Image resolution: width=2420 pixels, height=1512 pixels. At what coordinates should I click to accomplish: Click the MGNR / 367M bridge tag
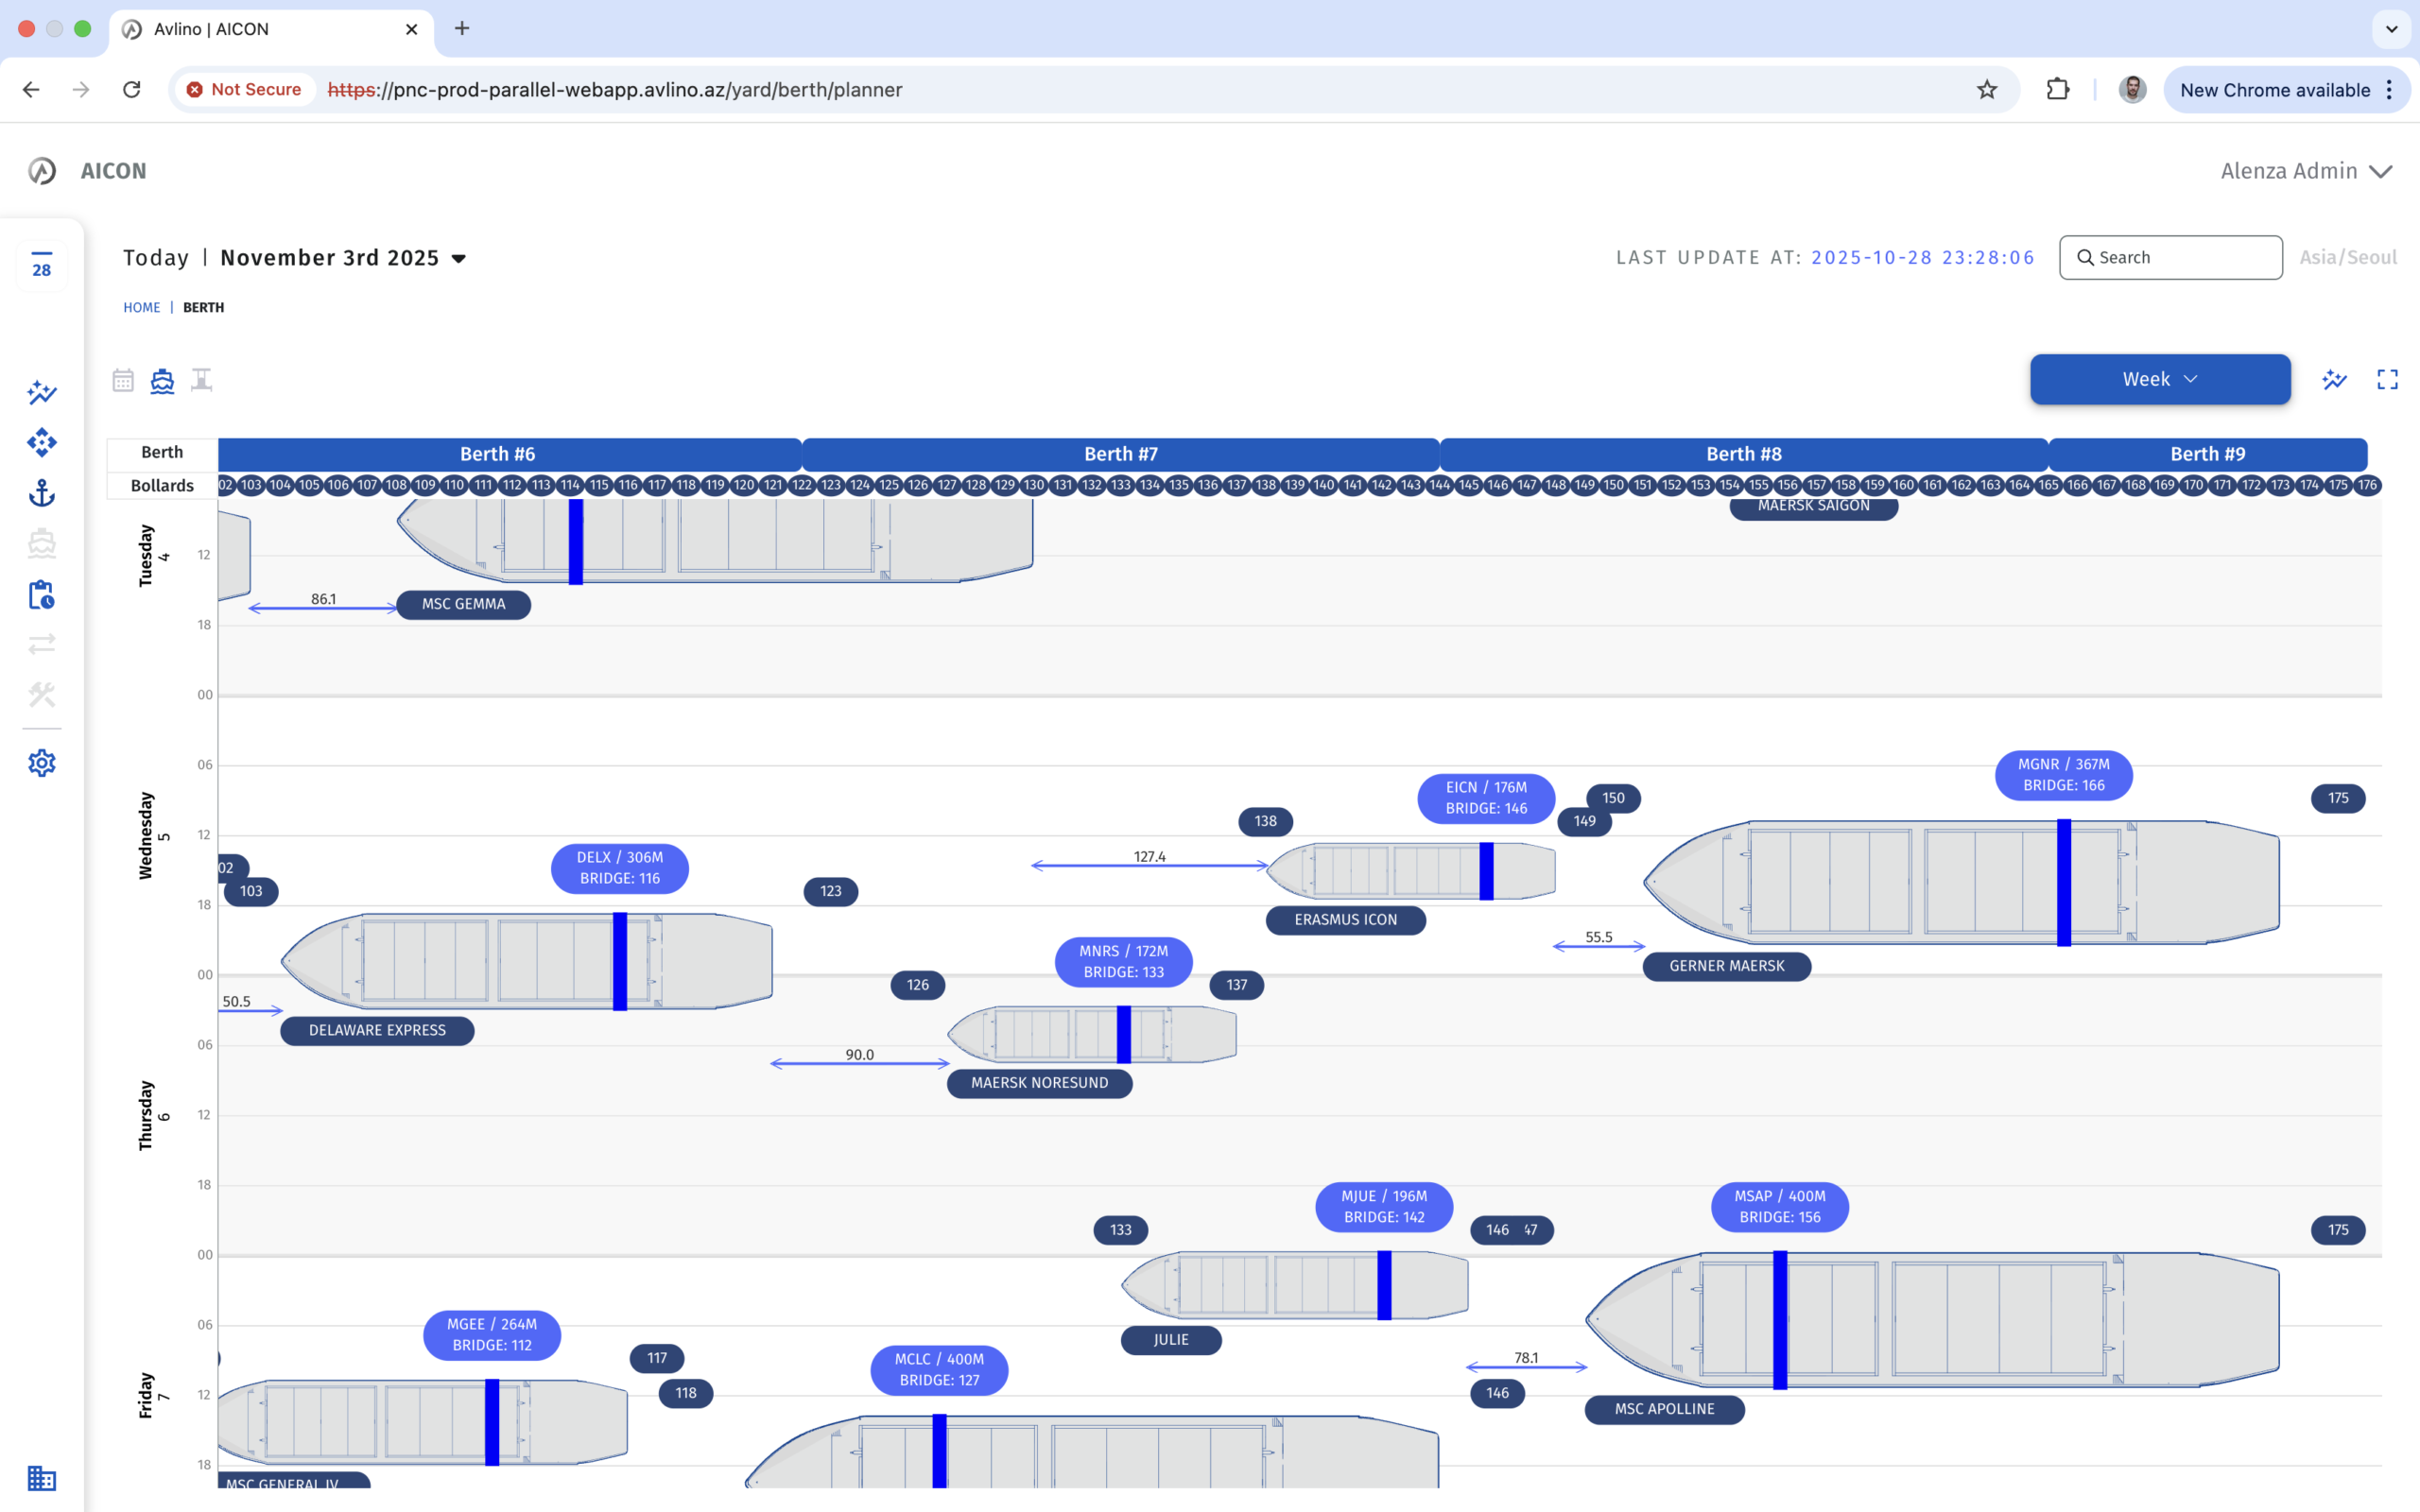coord(2063,775)
